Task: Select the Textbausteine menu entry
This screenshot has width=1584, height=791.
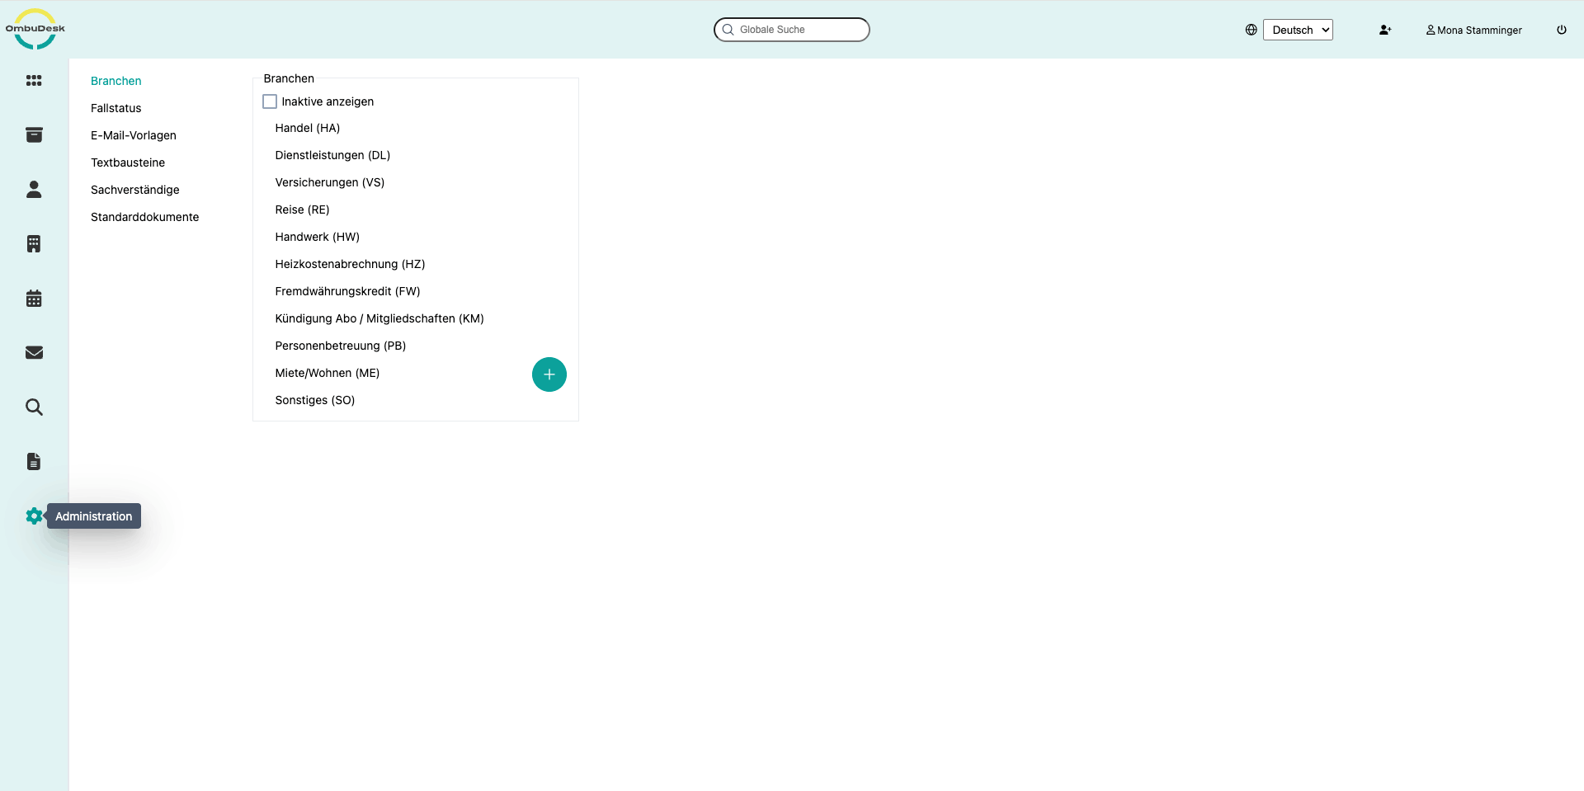Action: pyautogui.click(x=128, y=162)
